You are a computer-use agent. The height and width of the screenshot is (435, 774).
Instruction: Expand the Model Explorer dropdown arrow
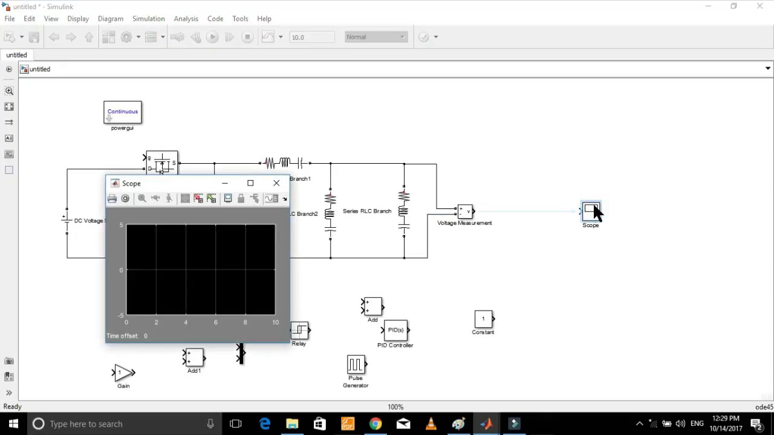coord(163,37)
